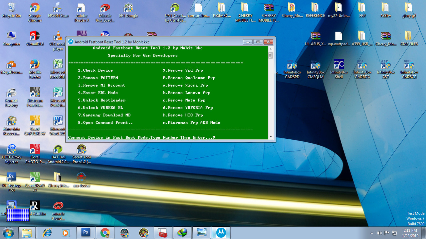Open EFT Dongle desktop icon
The width and height of the screenshot is (426, 239).
[x=128, y=11]
